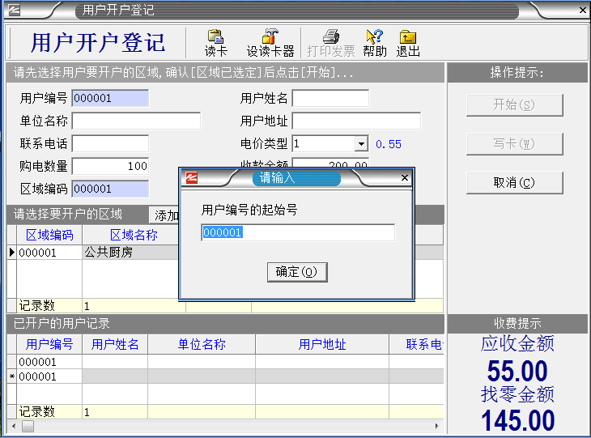Focus the 用户编号的起始号 input box
This screenshot has width=591, height=438.
coord(297,233)
